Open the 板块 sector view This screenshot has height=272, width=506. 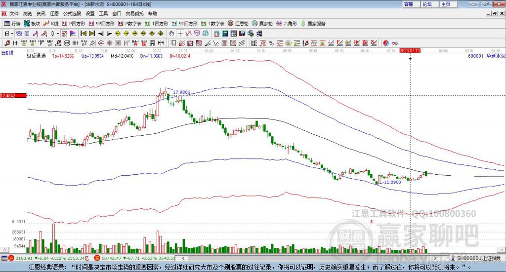click(32, 24)
